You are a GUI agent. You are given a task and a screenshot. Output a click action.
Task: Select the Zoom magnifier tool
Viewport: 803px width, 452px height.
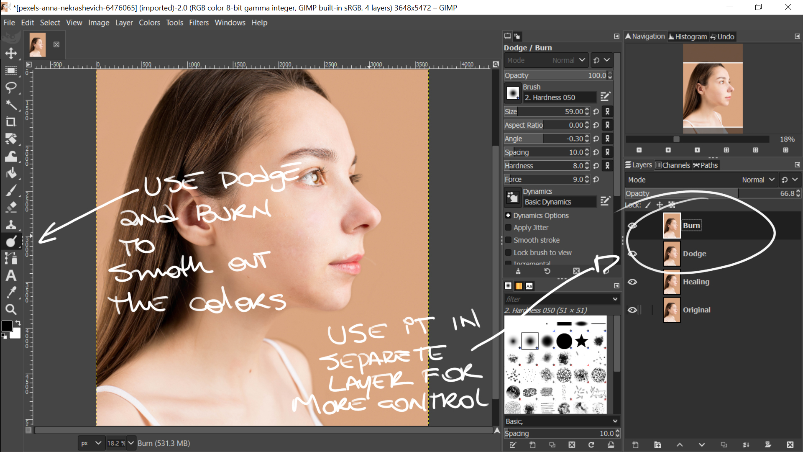pos(11,310)
